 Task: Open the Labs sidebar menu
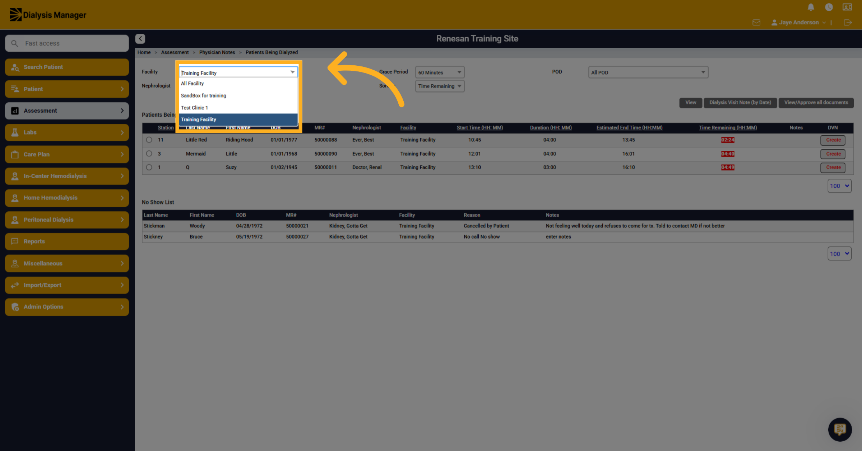point(67,132)
